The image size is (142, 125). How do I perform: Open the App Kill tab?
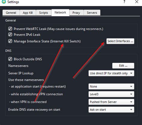[28, 13]
